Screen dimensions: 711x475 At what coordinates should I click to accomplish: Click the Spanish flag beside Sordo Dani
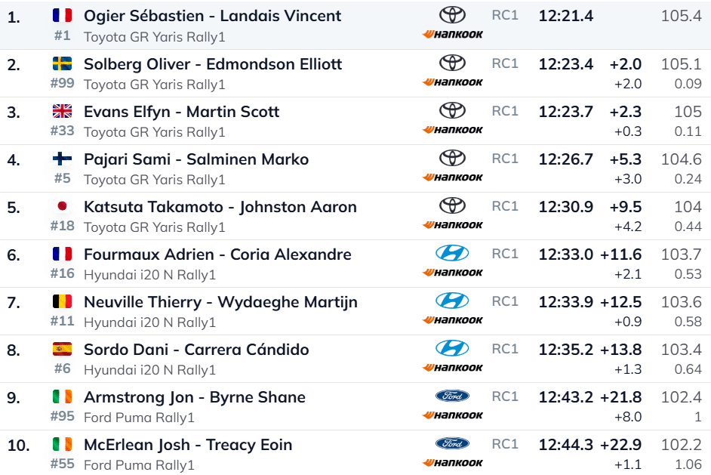tap(62, 350)
